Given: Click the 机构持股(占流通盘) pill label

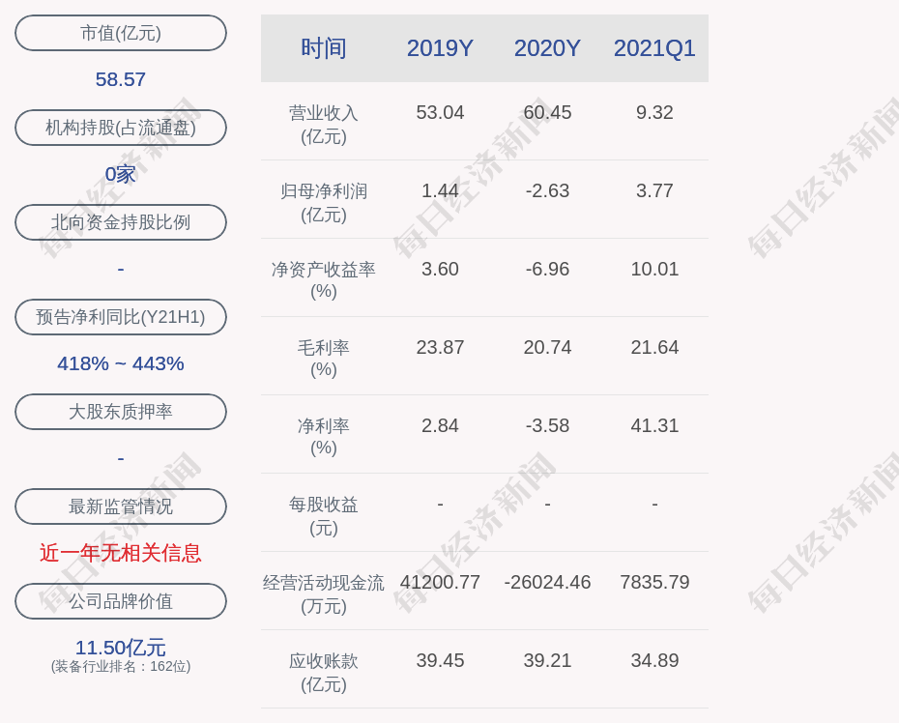Looking at the screenshot, I should (121, 128).
